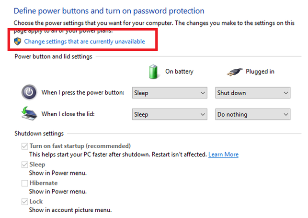
Task: Open close lid On battery Sleep dropdown
Action: pyautogui.click(x=170, y=114)
